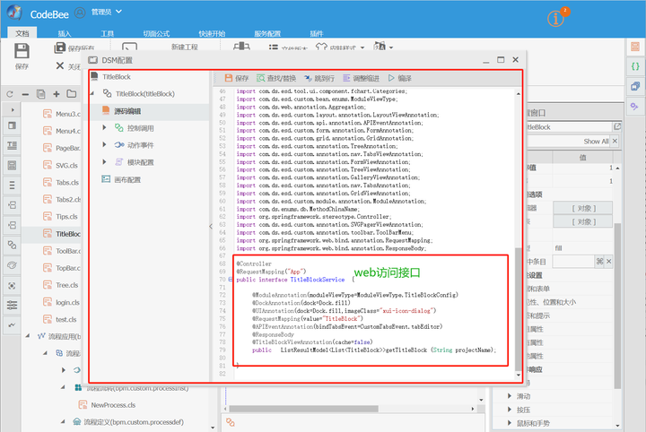
Task: Expand the 模块配置 node in DSM tree
Action: pyautogui.click(x=104, y=162)
